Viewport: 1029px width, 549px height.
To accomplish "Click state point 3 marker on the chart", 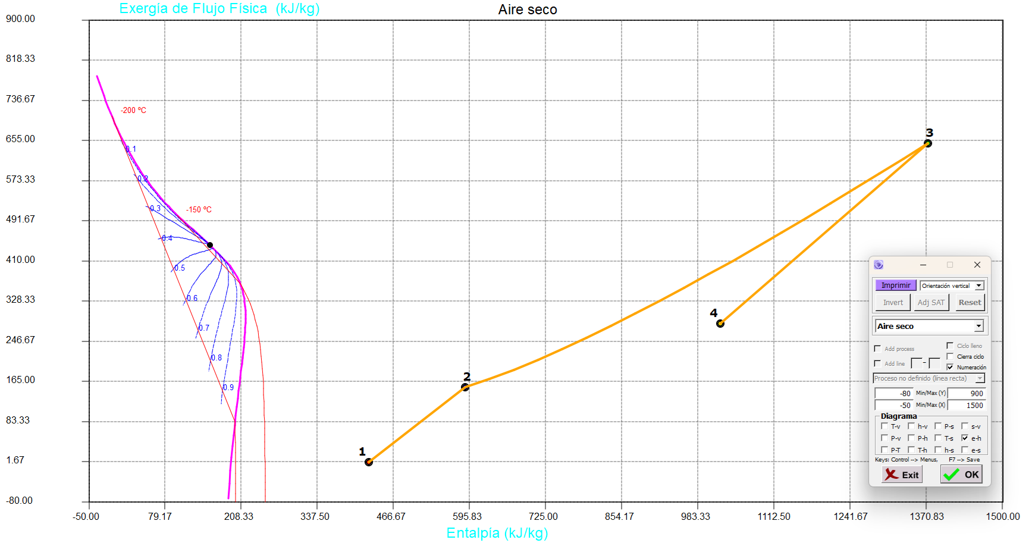I will click(x=927, y=143).
